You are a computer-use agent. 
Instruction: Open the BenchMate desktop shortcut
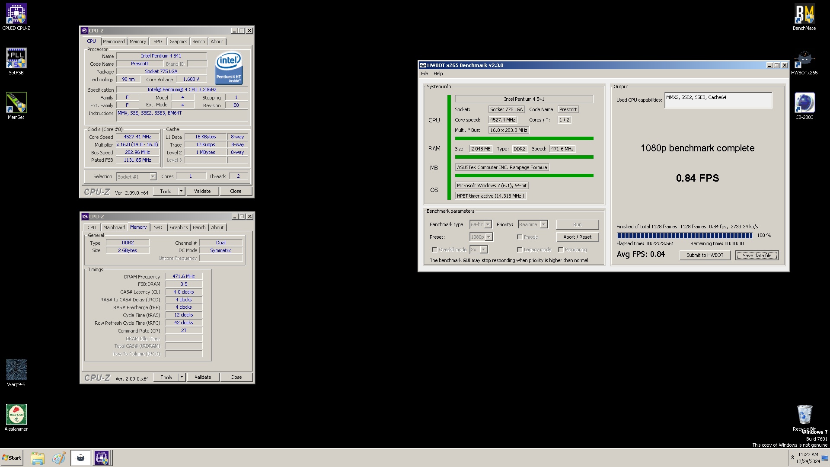[x=804, y=17]
